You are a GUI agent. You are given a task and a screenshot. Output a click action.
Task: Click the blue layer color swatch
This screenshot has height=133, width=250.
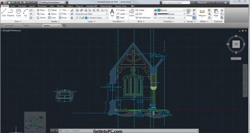(x=86, y=18)
